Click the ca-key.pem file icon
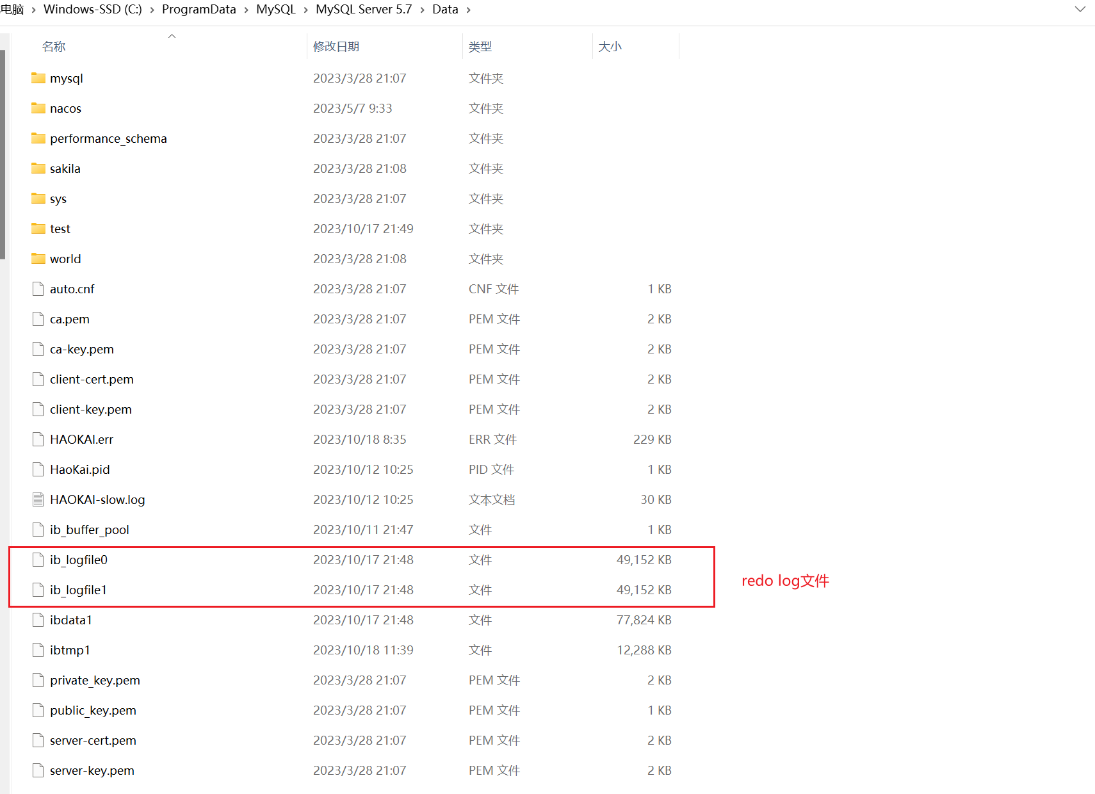Image resolution: width=1095 pixels, height=794 pixels. point(38,349)
